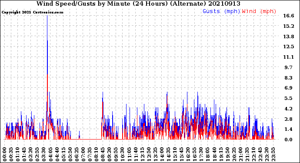Click the 21:35 time label
This screenshot has width=300, height=163.
tap(247, 154)
